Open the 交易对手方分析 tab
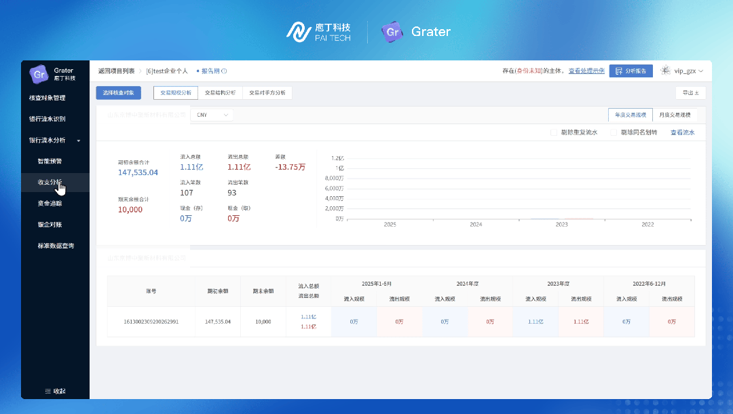This screenshot has width=733, height=414. (x=267, y=93)
